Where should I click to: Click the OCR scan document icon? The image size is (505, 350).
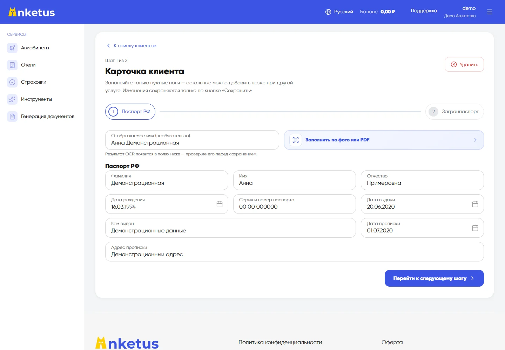pyautogui.click(x=296, y=140)
